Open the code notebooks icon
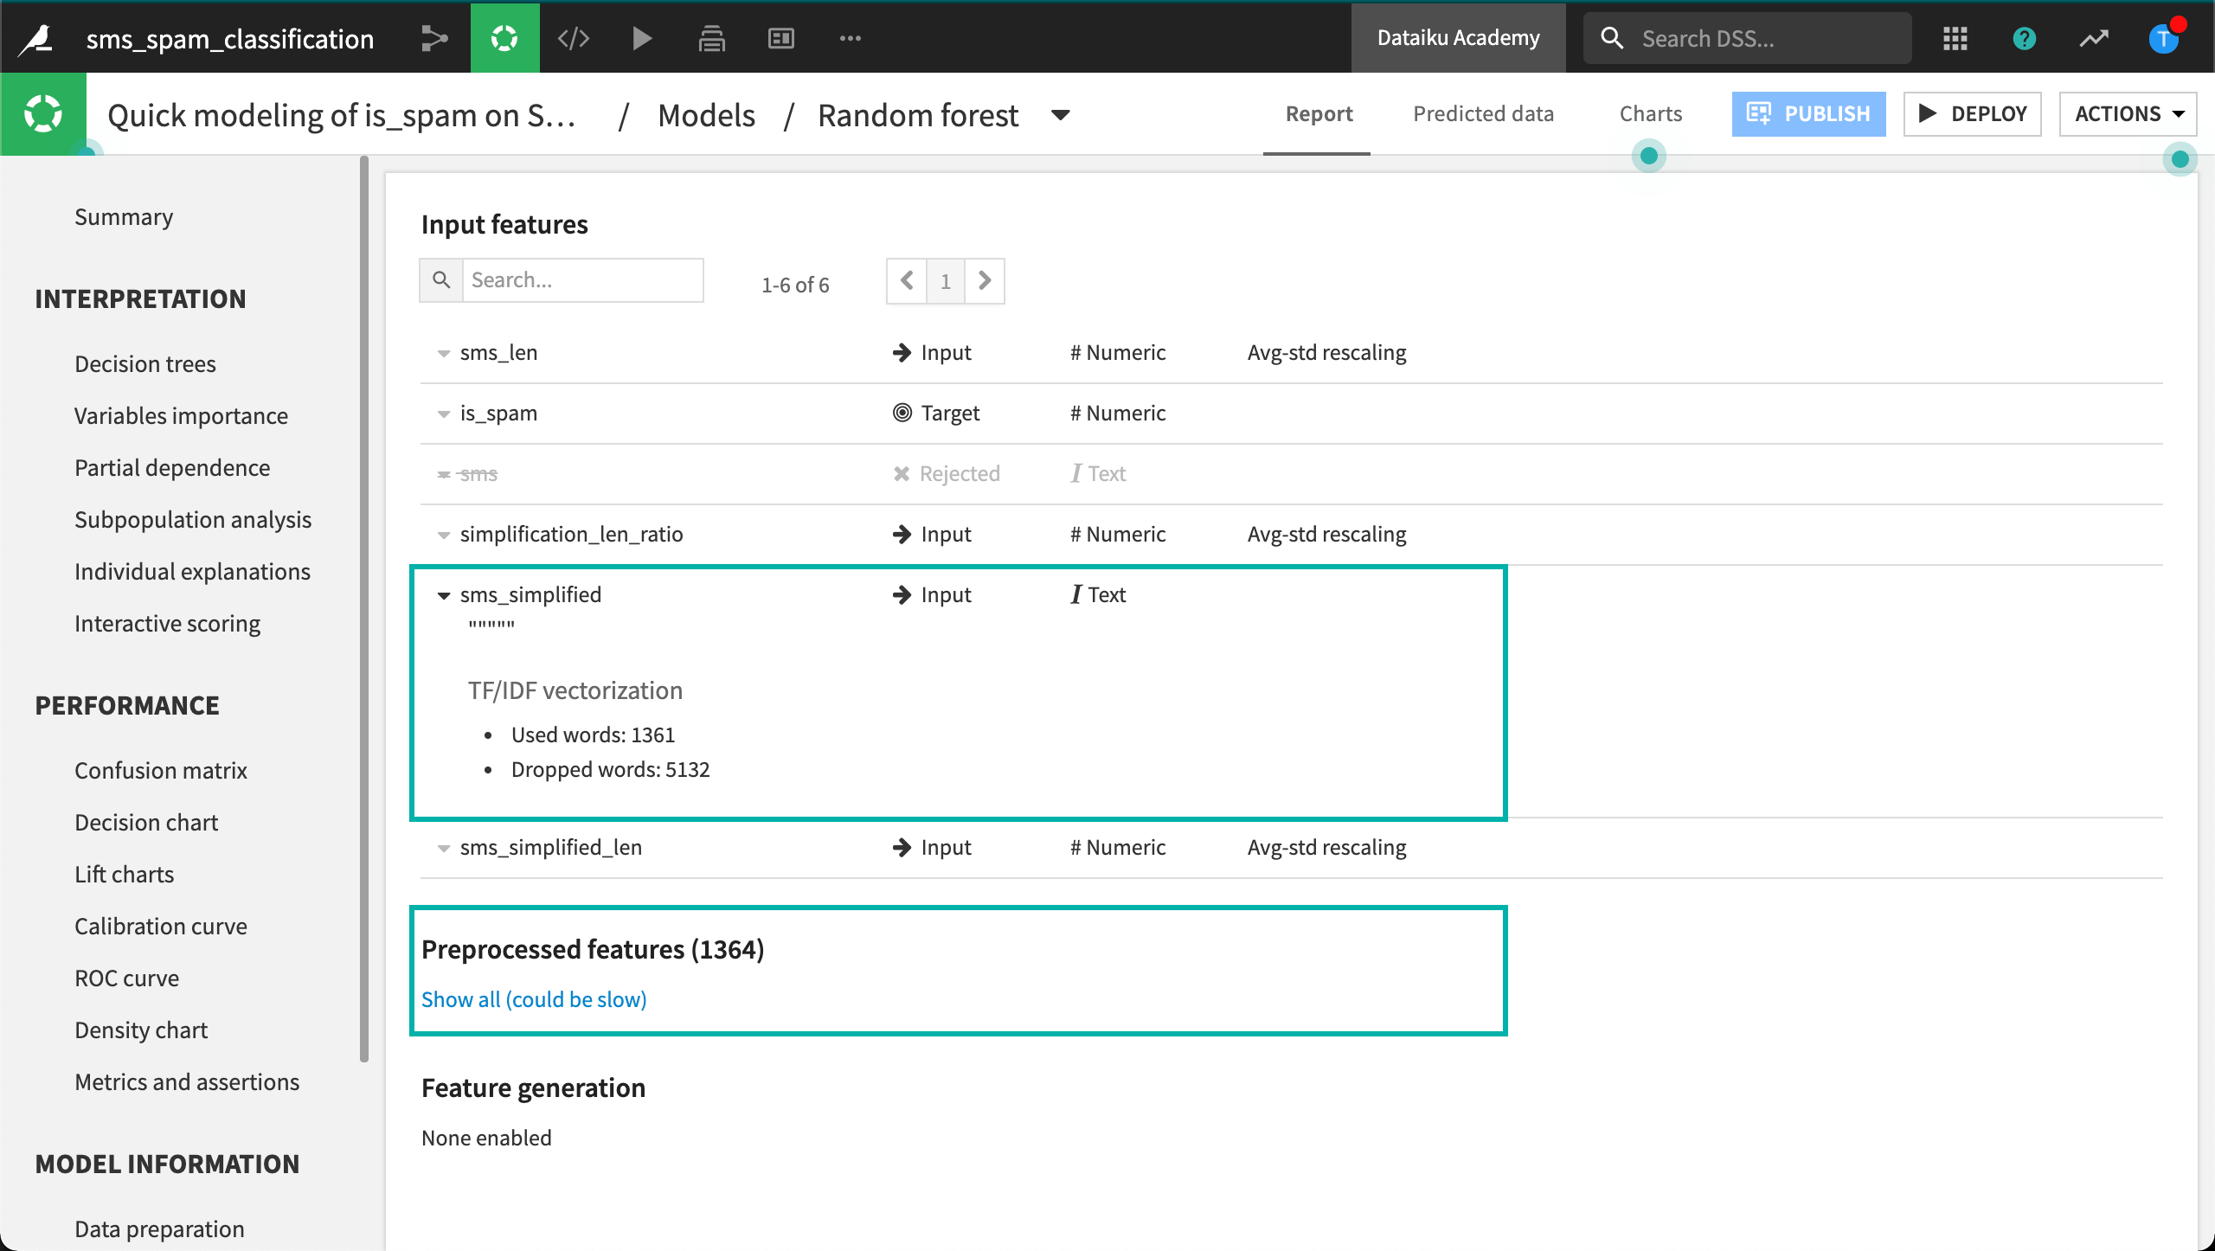 pos(574,38)
